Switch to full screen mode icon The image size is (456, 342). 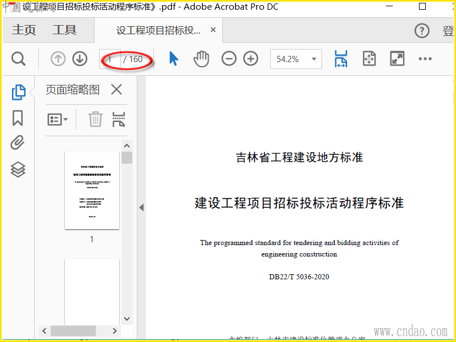click(397, 59)
